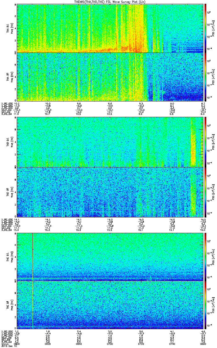Click the 0700 time tick label

[x=110, y=344]
